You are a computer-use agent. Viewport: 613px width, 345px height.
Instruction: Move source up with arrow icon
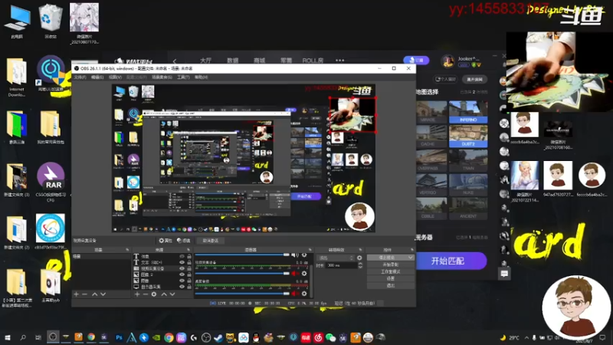pyautogui.click(x=164, y=294)
